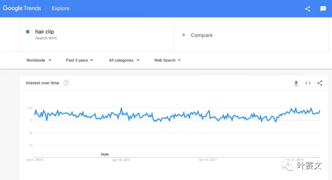
Task: Click the blue dot beside hair clip
Action: tap(28, 32)
